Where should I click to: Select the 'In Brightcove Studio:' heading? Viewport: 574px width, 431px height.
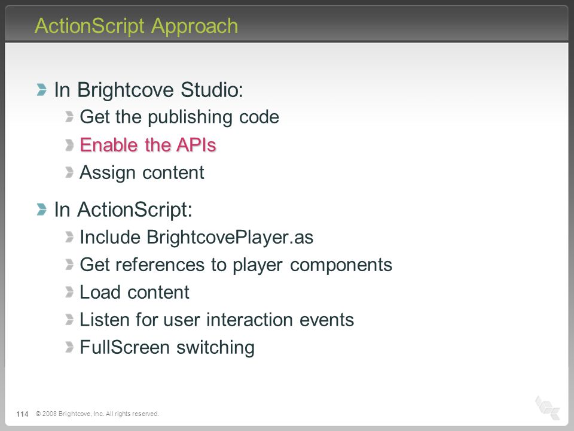[149, 90]
